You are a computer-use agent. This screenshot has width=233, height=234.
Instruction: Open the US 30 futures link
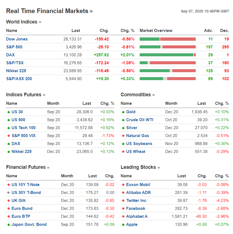click(x=17, y=112)
